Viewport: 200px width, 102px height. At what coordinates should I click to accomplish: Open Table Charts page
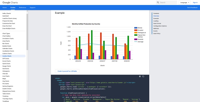[x=6, y=94]
